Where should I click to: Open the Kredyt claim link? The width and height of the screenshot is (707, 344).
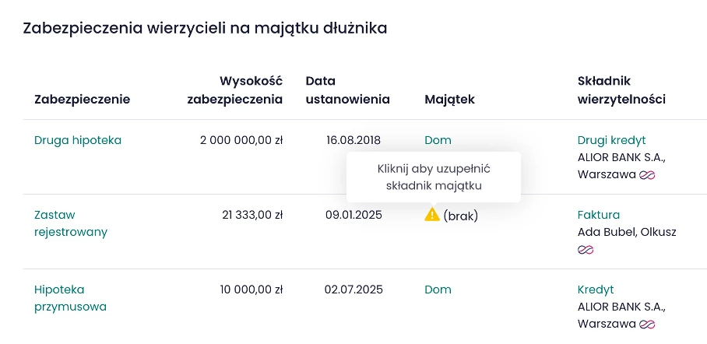(x=596, y=290)
